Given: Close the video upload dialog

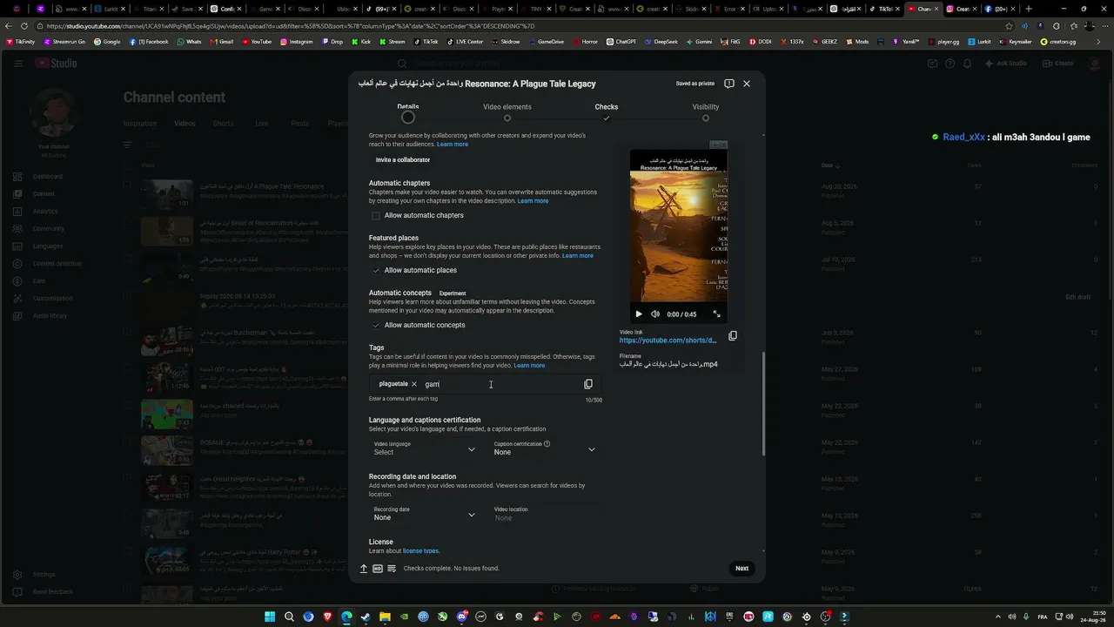Looking at the screenshot, I should click(x=746, y=84).
